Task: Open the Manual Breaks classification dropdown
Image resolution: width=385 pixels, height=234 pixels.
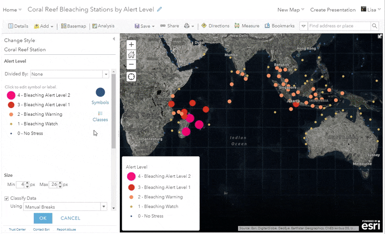Action: click(65, 207)
